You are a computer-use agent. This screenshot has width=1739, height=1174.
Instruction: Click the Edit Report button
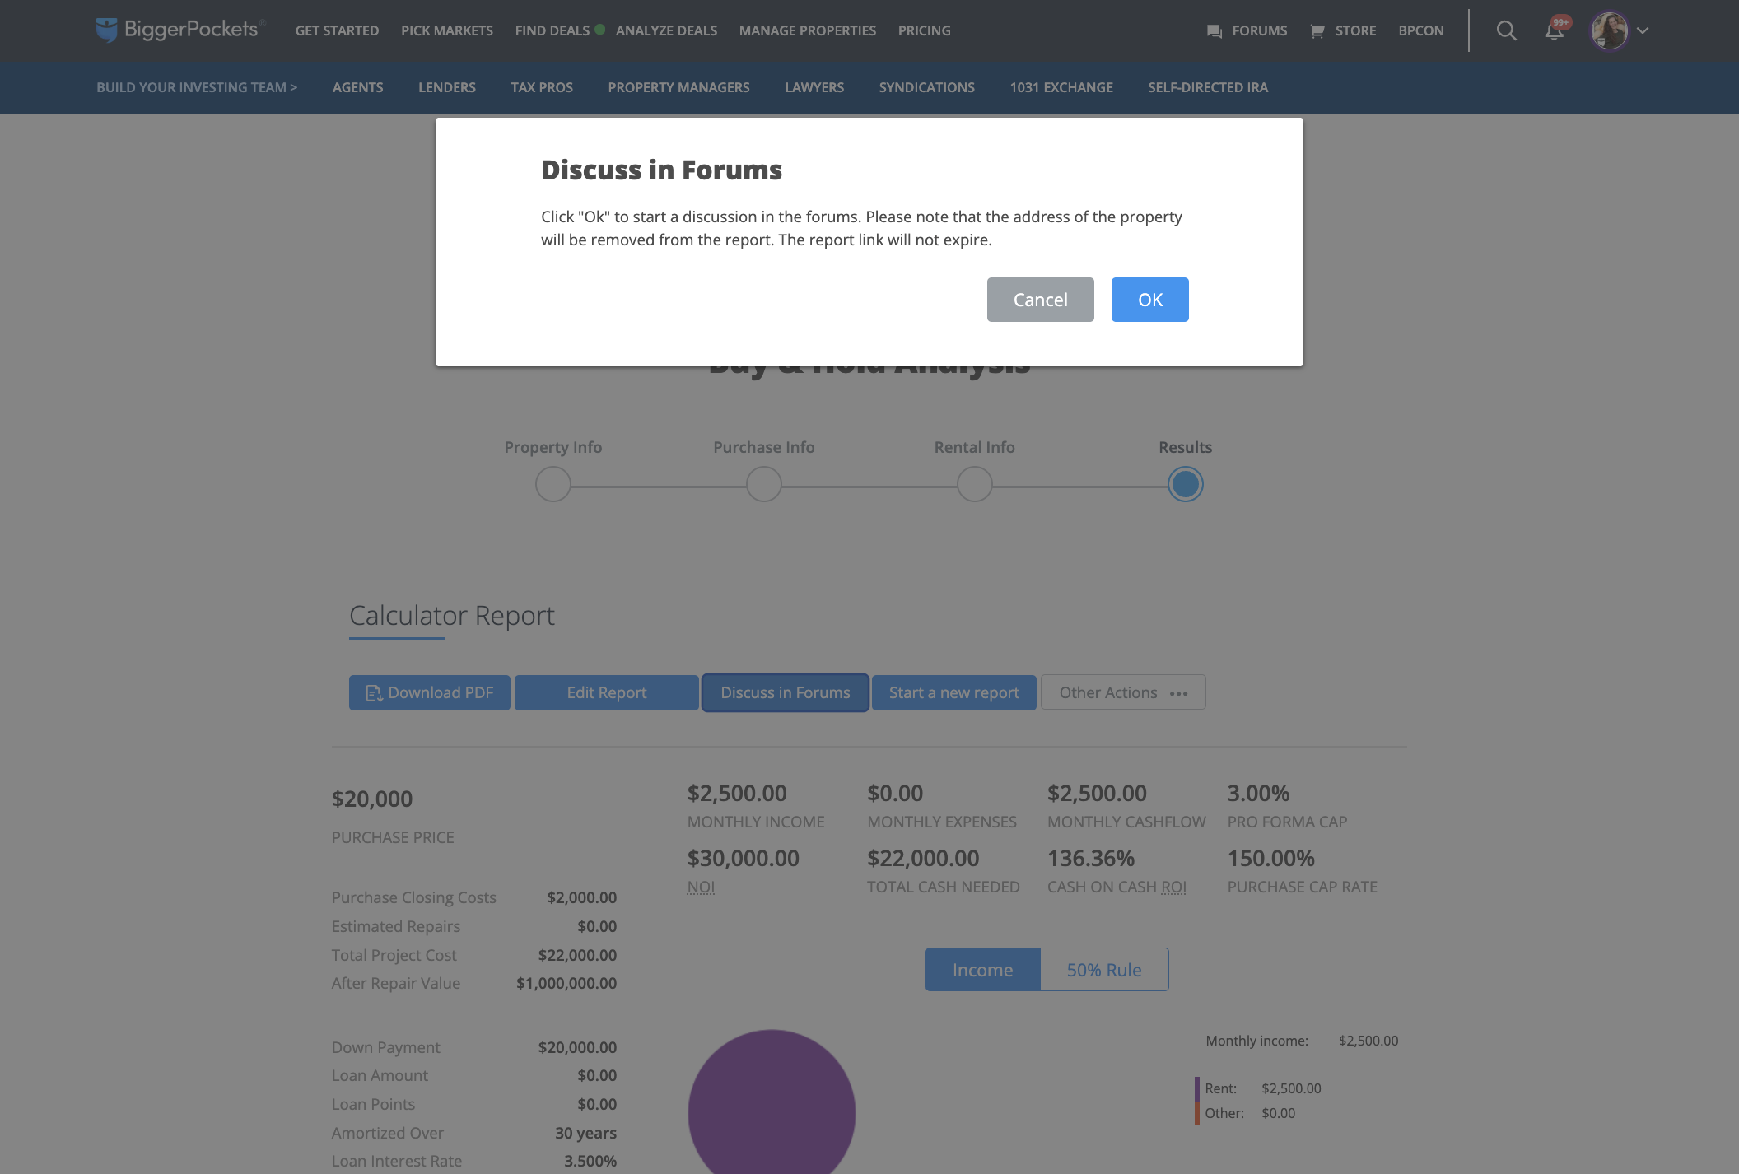(607, 692)
